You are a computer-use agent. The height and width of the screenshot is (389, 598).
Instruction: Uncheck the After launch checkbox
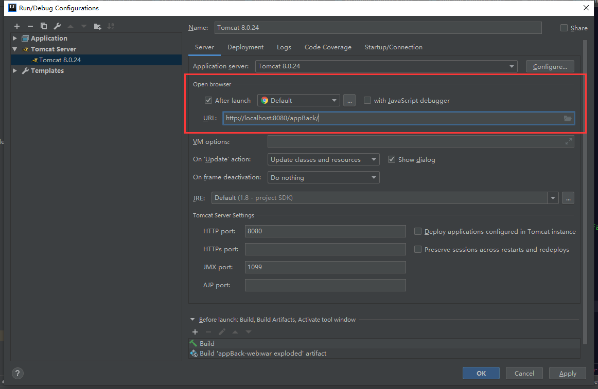click(x=208, y=100)
